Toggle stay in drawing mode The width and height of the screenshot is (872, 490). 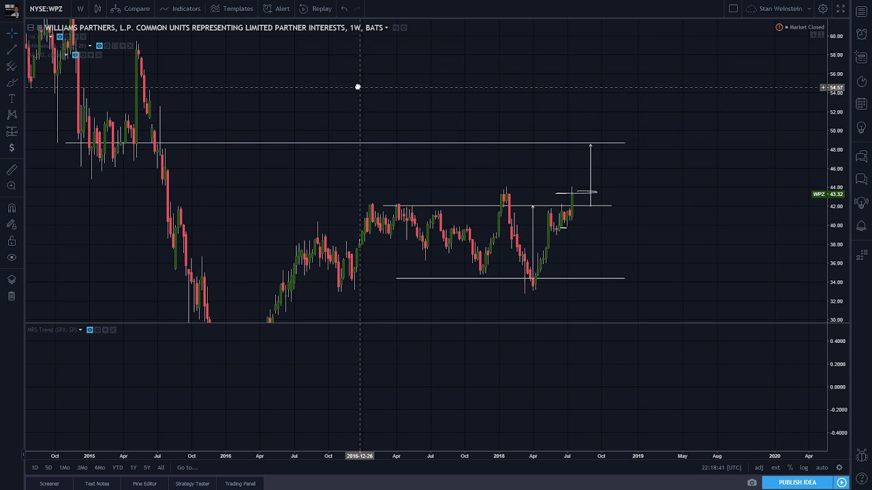(x=12, y=225)
